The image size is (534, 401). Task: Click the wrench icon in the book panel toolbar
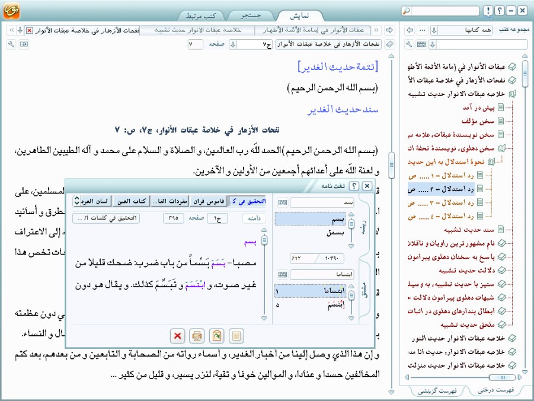pos(409,44)
